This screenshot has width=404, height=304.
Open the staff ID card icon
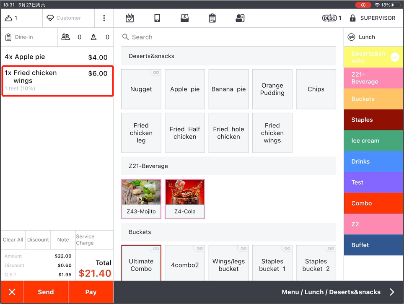point(240,18)
